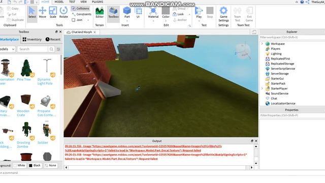Select the Pine Tree model thumbnail
This screenshot has width=325, height=183.
26,68
